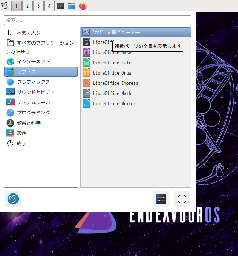The height and width of the screenshot is (256, 238).
Task: Open the 教育と科学 category
Action: 41,123
